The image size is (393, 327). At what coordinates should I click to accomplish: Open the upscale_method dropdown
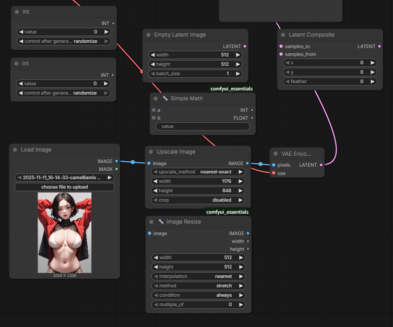197,172
